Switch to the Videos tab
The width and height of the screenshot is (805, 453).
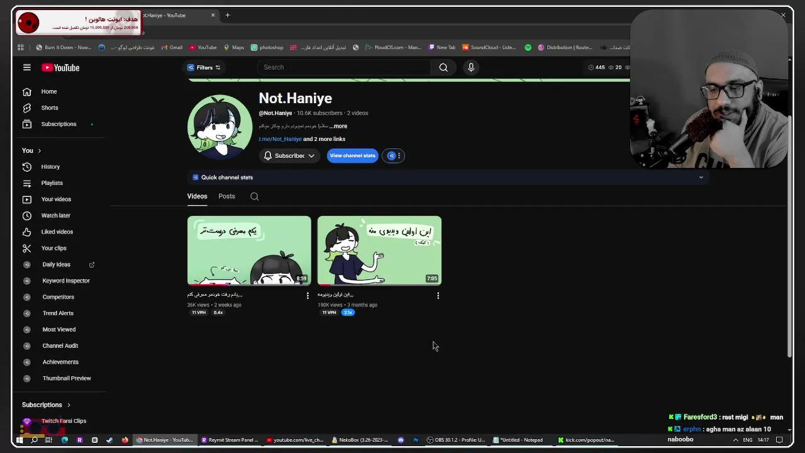click(197, 196)
